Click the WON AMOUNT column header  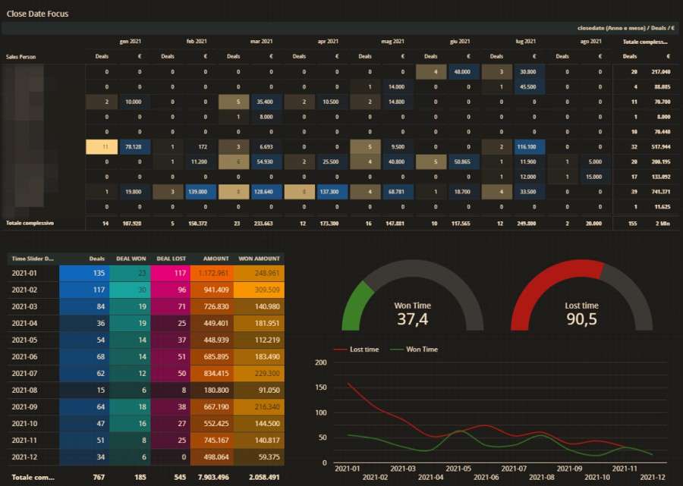point(260,259)
